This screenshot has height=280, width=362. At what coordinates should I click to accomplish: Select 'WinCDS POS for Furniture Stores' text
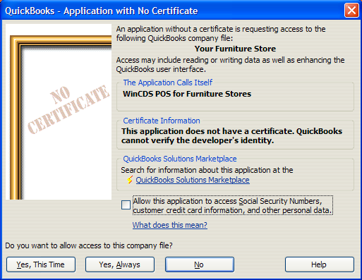tap(187, 94)
